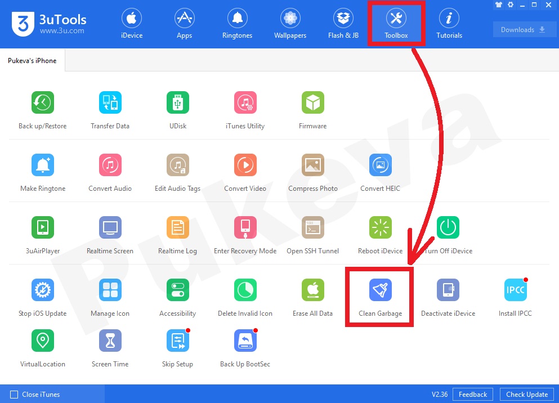Open the VirtualLocation tool
559x403 pixels.
tap(42, 341)
